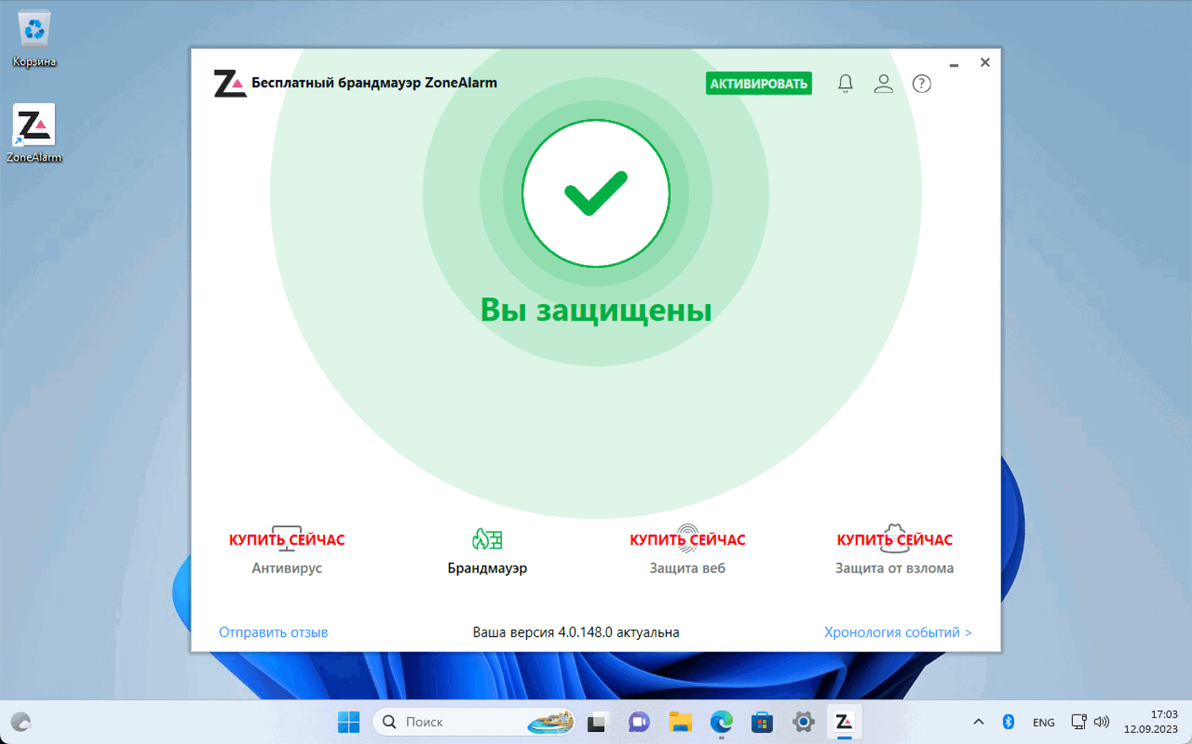This screenshot has height=744, width=1192.
Task: Minimize the ZoneAlarm window
Action: [954, 64]
